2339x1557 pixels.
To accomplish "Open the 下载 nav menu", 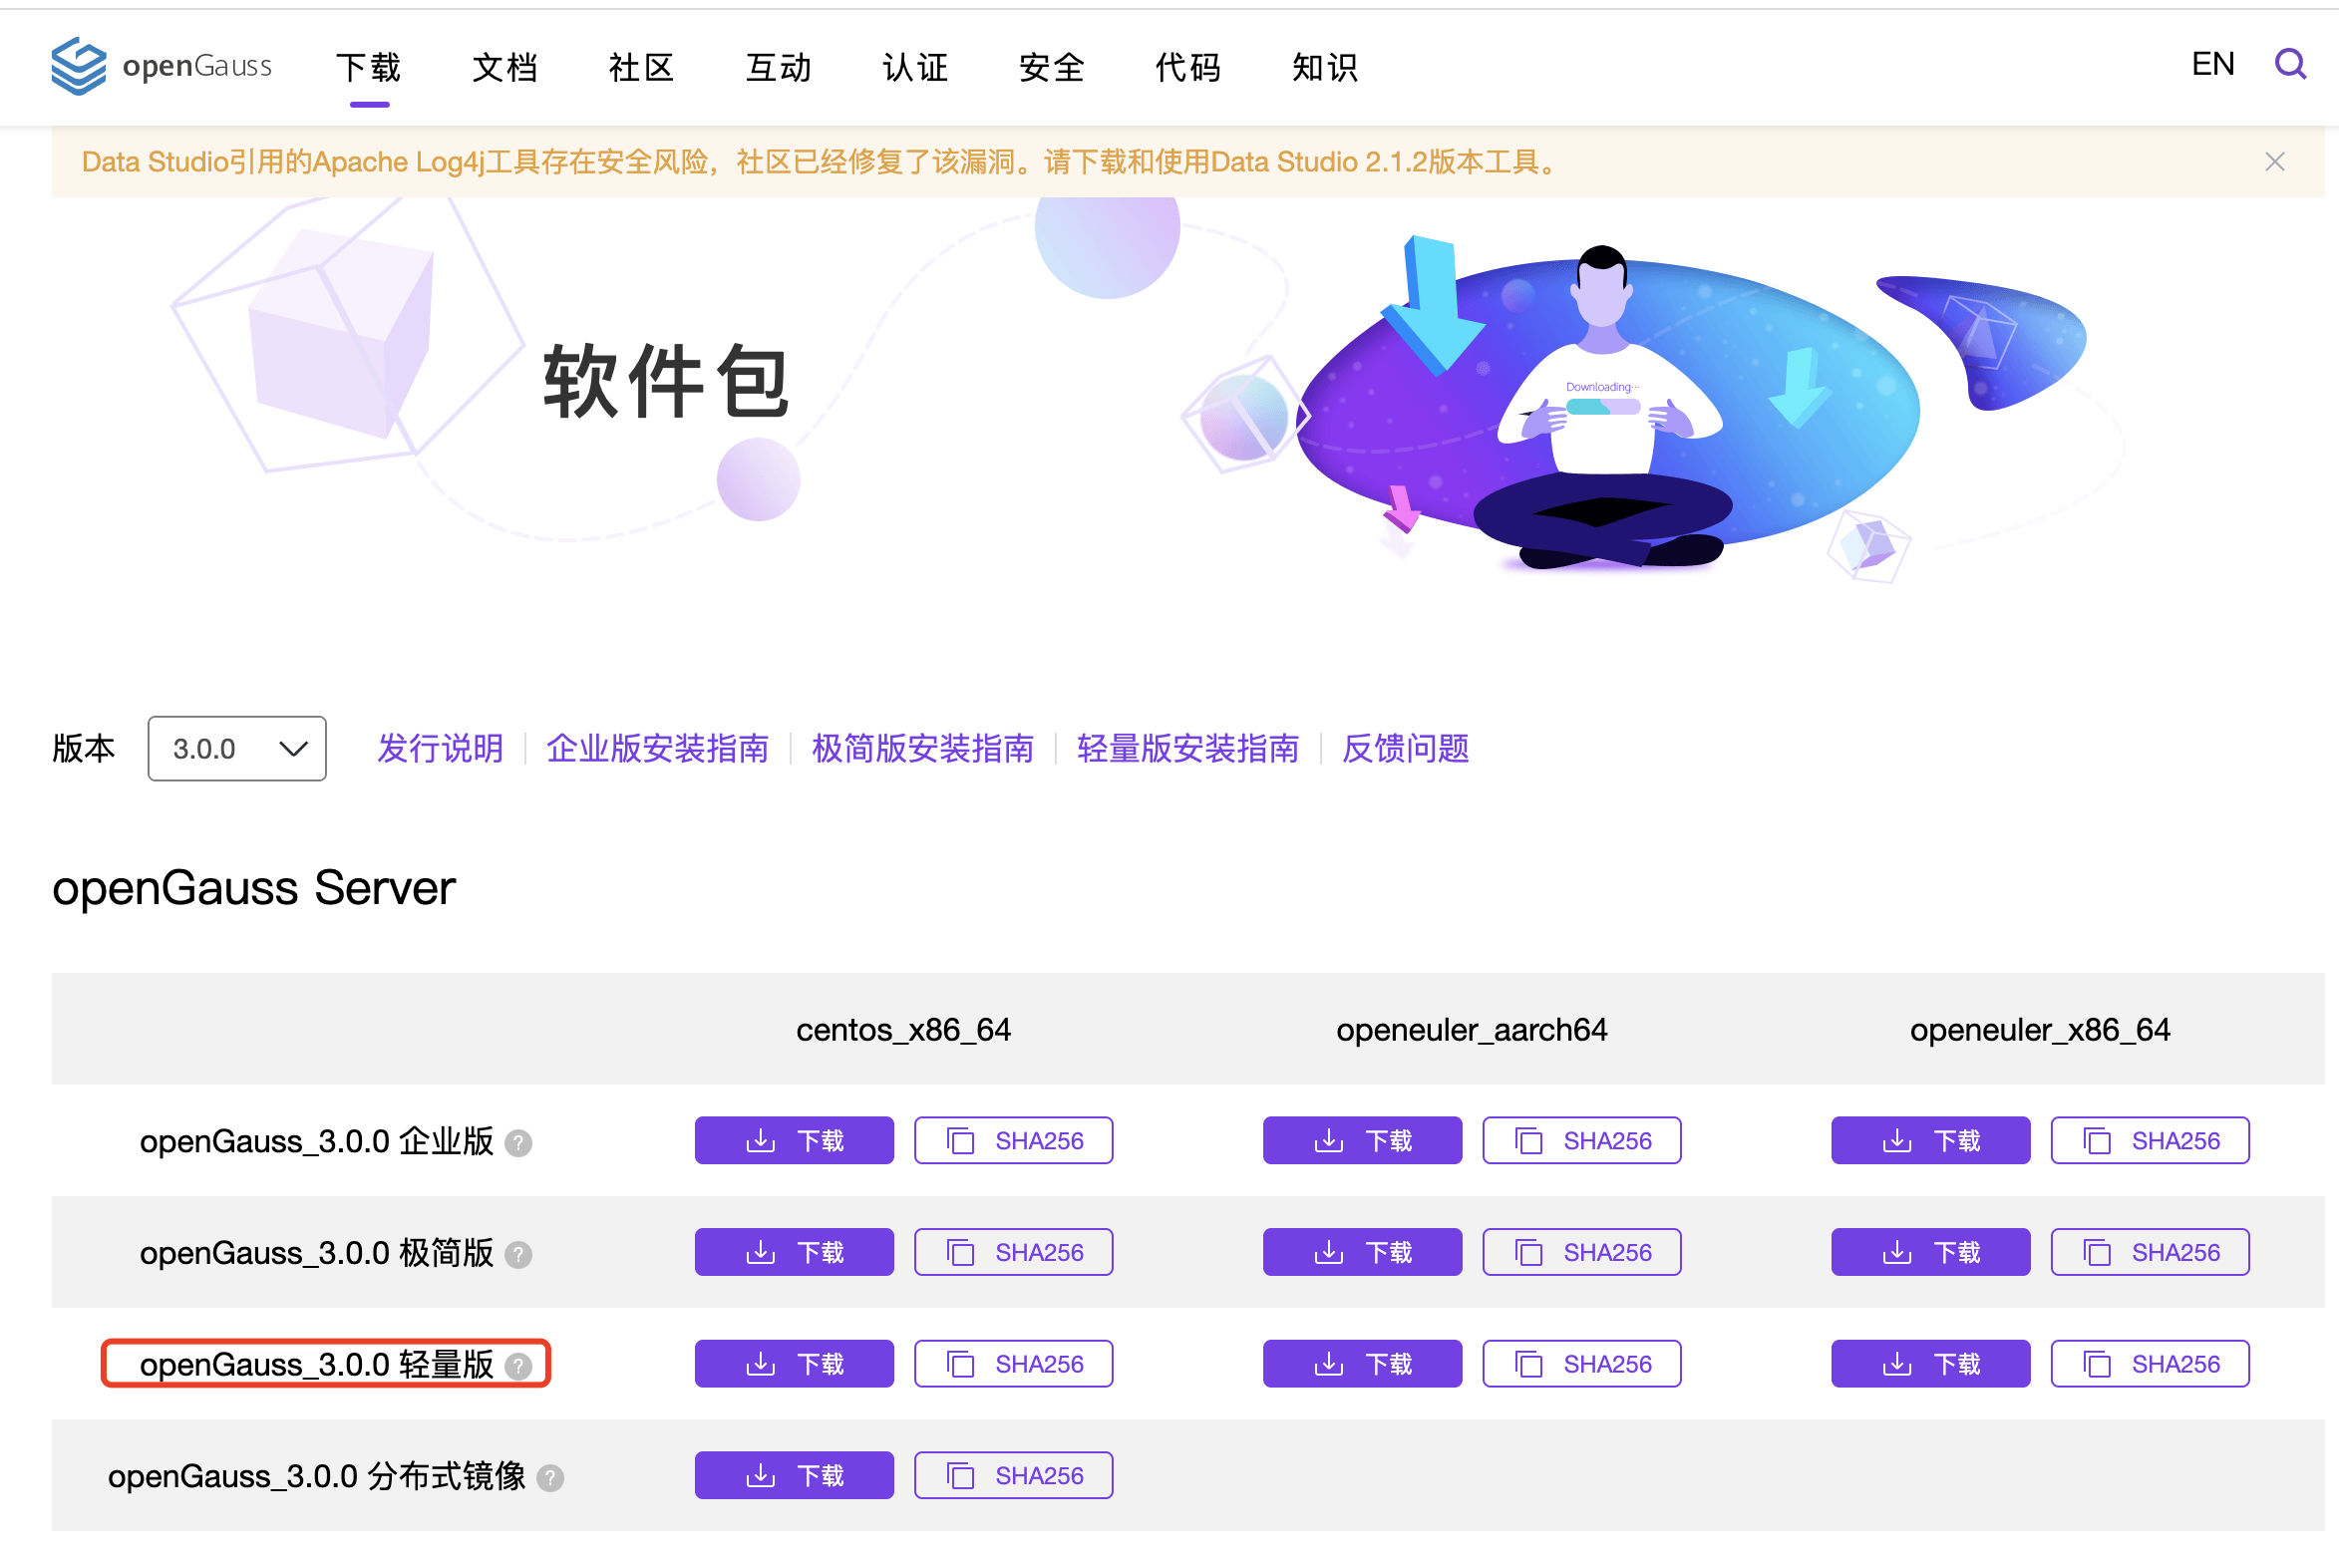I will [x=369, y=67].
